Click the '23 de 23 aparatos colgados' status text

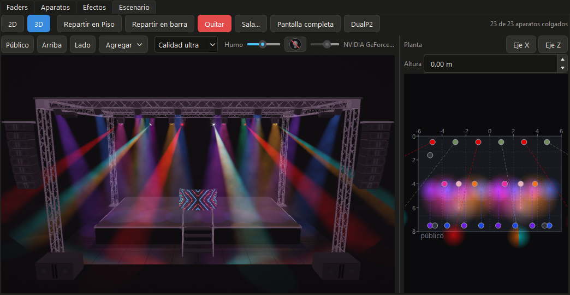tap(529, 24)
